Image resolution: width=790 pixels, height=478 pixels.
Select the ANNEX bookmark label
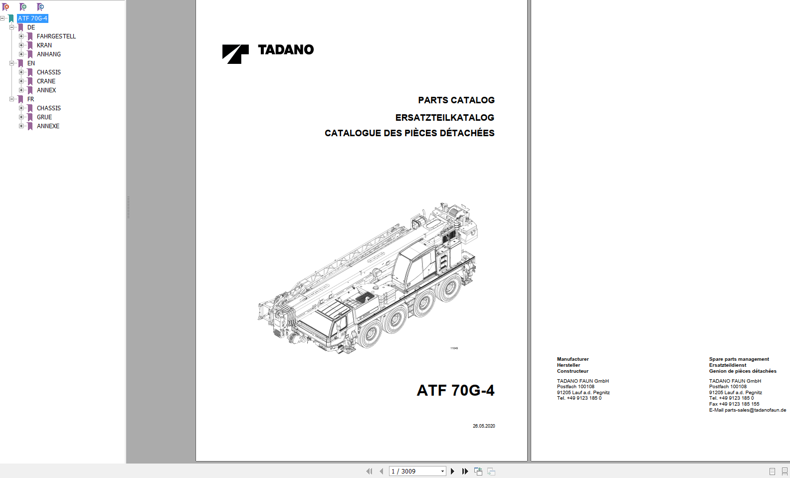pos(46,90)
